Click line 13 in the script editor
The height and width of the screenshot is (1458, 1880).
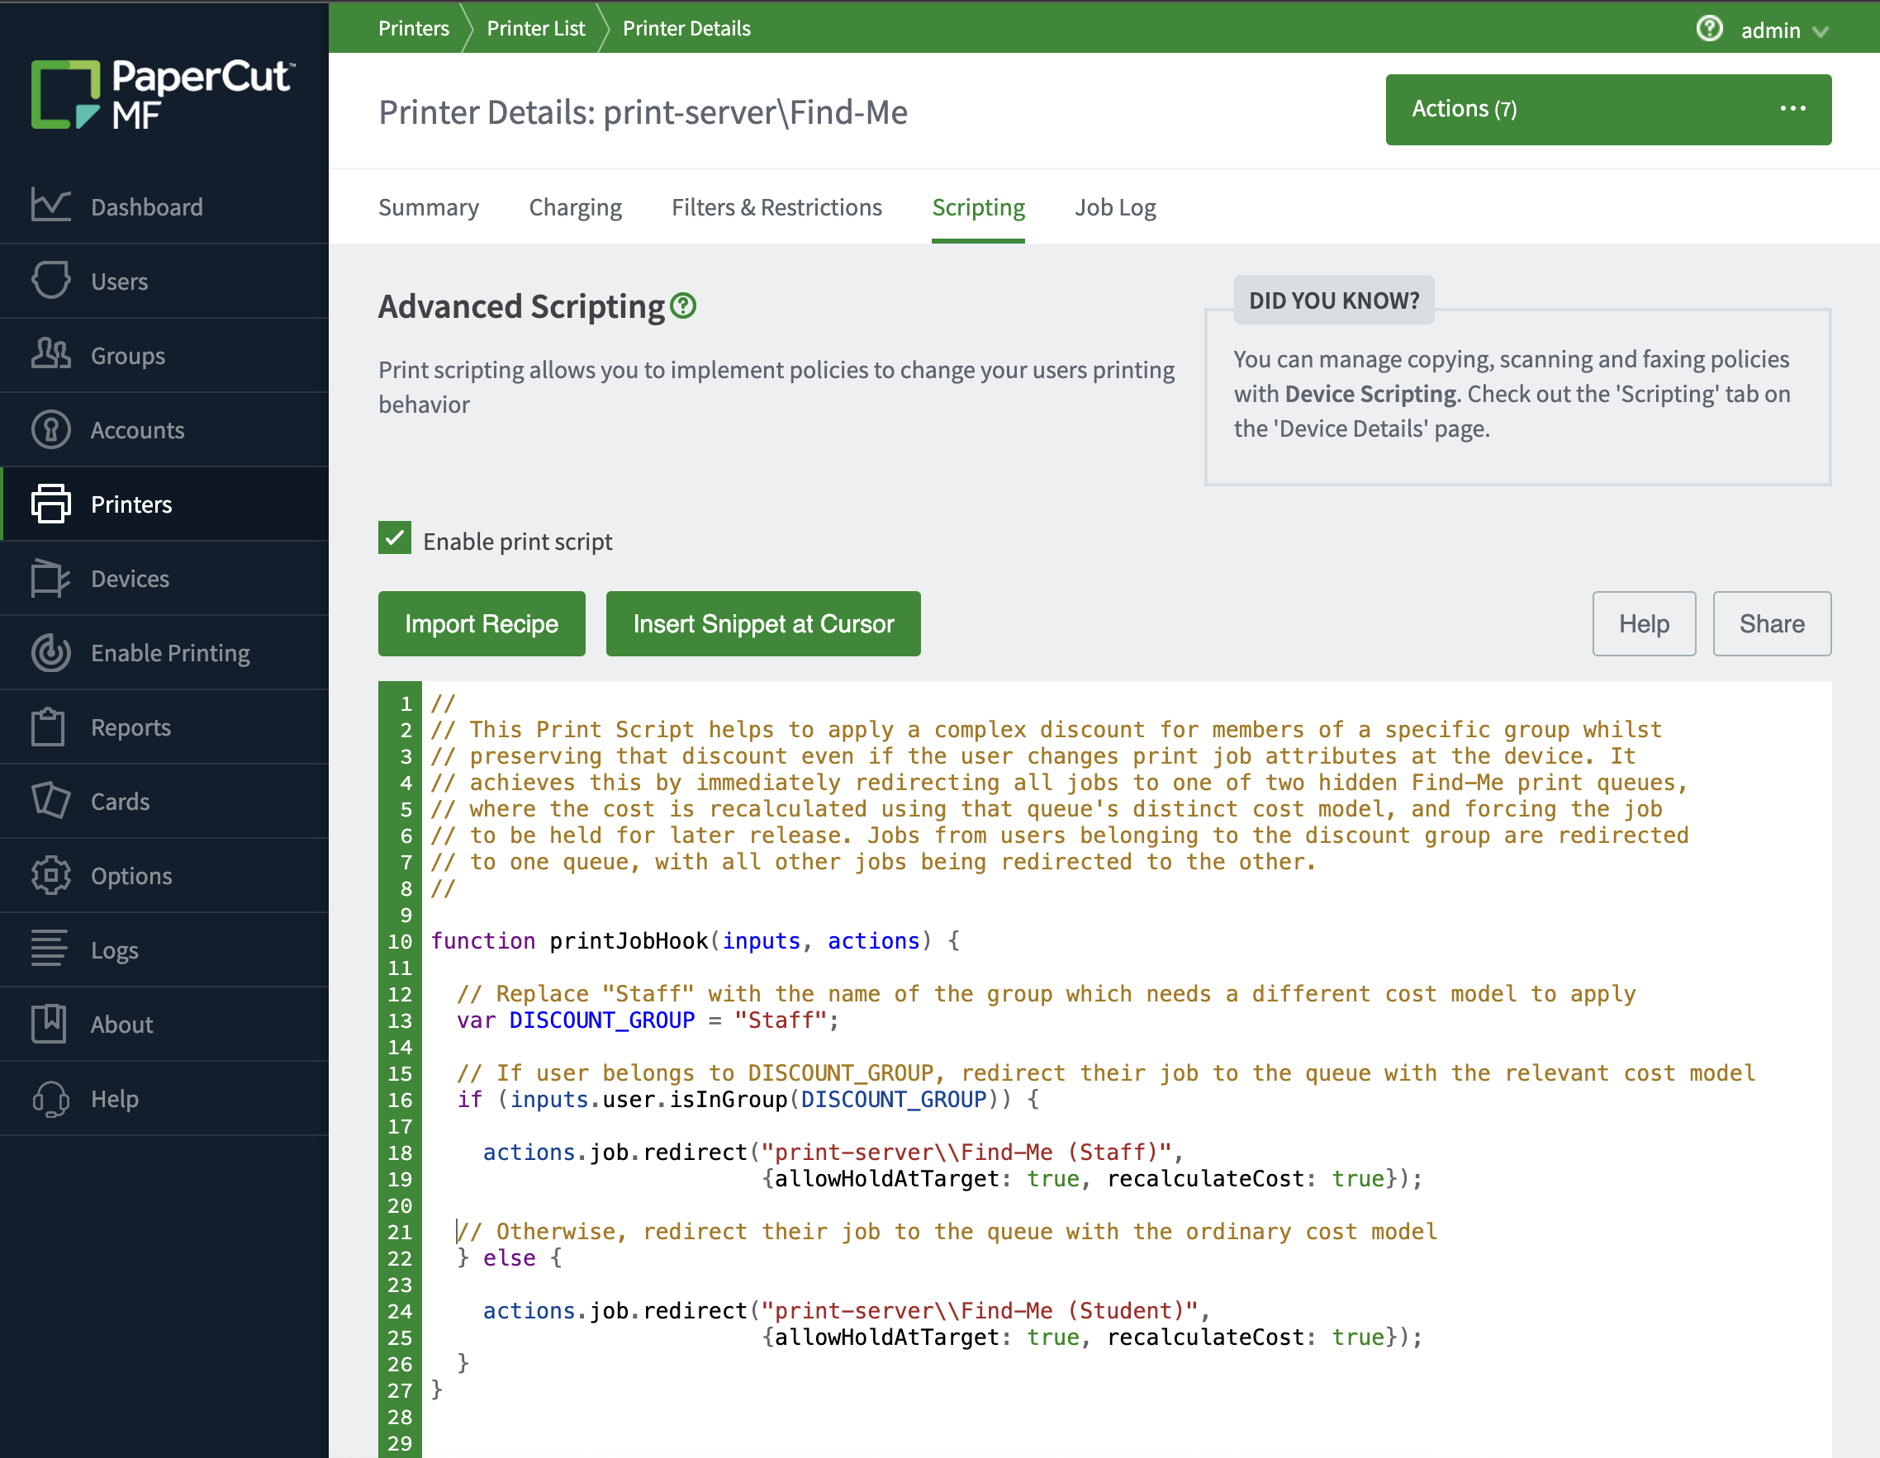click(x=646, y=1020)
